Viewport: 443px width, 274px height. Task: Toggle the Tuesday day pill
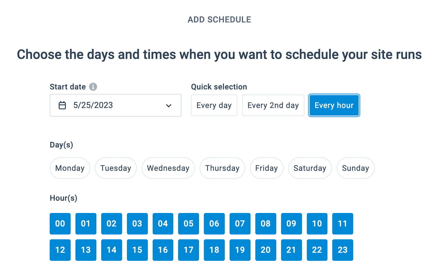(116, 168)
